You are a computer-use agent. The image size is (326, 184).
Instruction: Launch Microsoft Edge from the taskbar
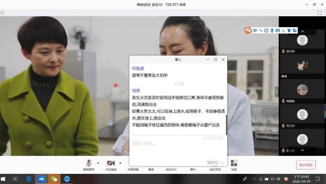coord(28,179)
